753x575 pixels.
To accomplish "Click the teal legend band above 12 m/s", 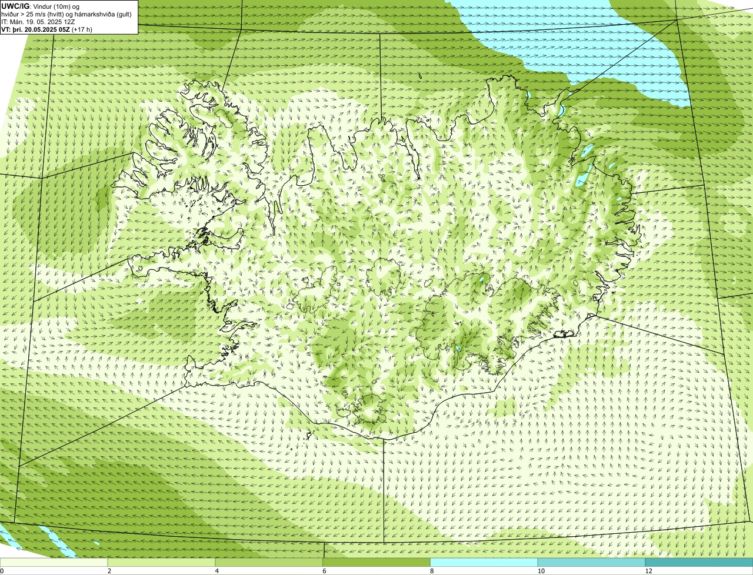I will click(699, 563).
